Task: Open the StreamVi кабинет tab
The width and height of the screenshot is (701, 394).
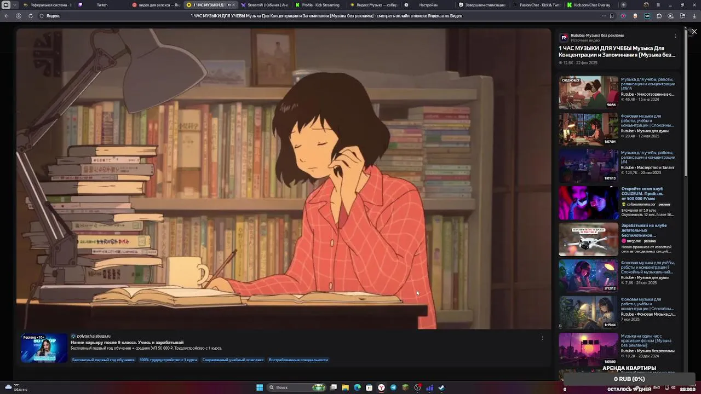Action: tap(266, 5)
